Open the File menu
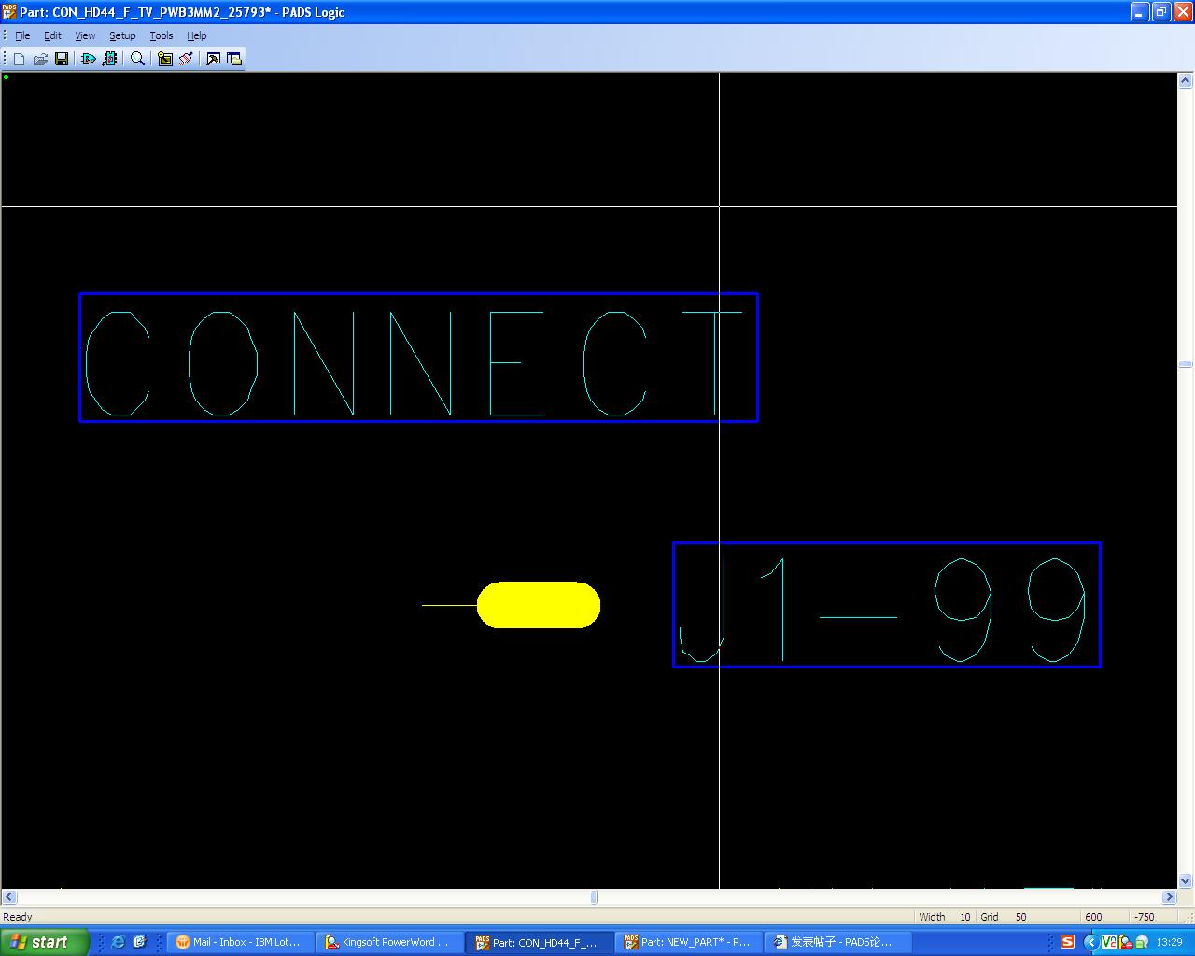 coord(22,35)
